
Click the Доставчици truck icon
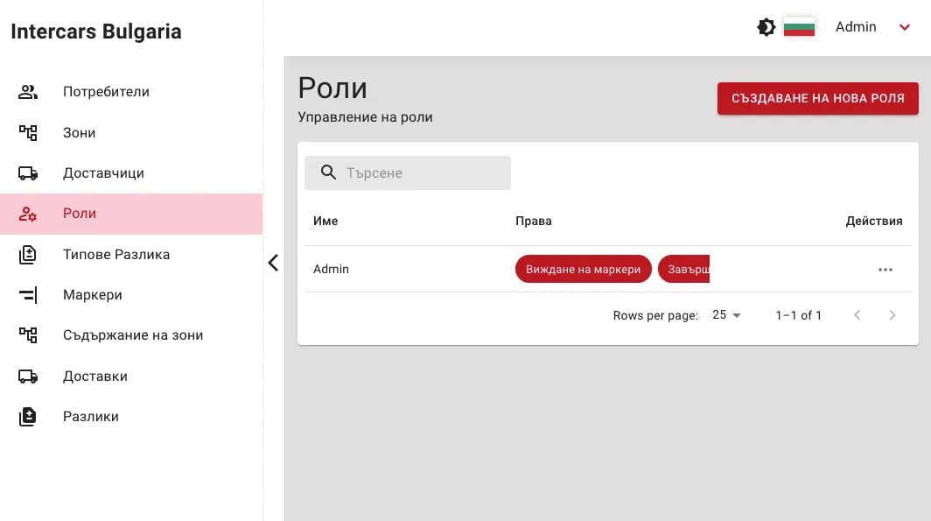coord(28,172)
